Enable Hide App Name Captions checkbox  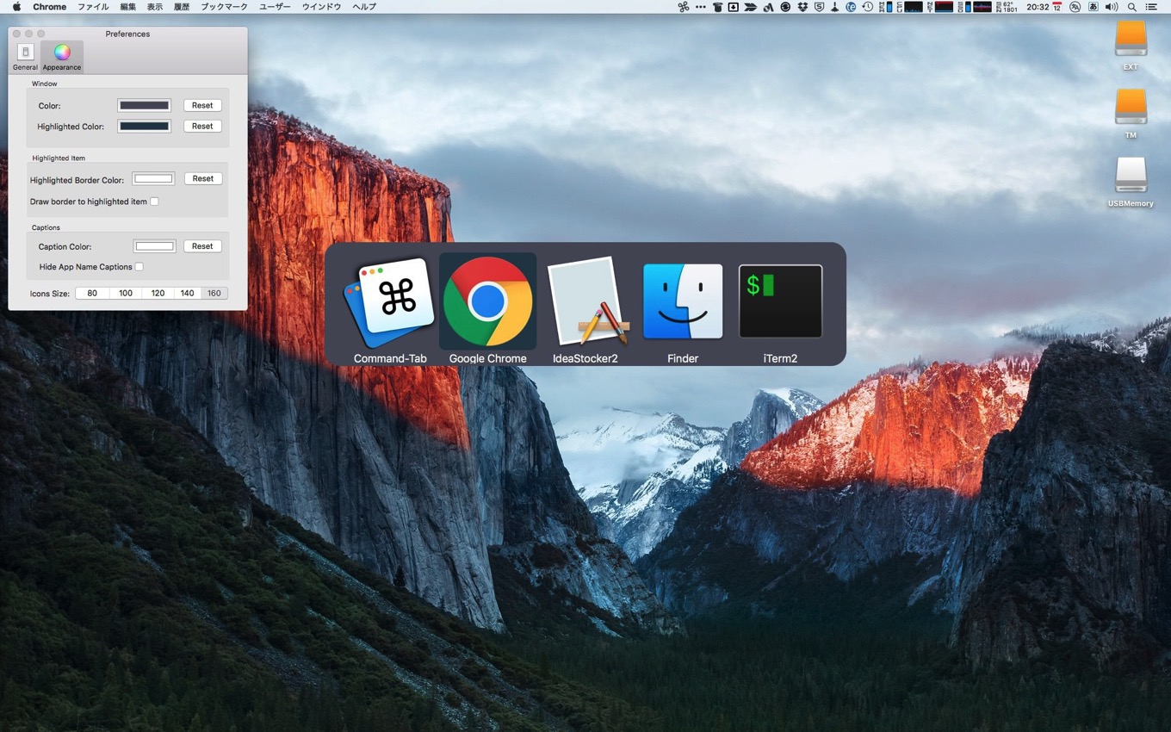coord(139,267)
